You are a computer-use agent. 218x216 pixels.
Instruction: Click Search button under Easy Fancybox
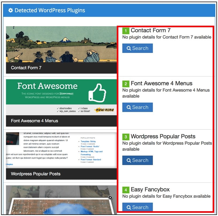pos(137,207)
